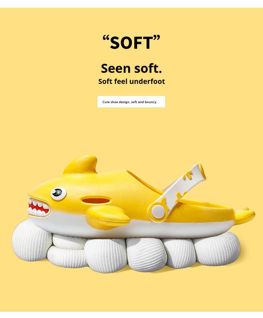Image resolution: width=263 pixels, height=318 pixels.
Task: Click the yellow flower print at the strap tip
Action: (187, 175)
